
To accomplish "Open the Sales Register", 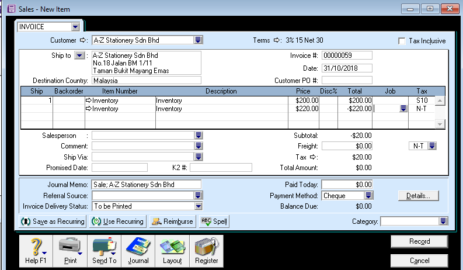I will point(207,251).
